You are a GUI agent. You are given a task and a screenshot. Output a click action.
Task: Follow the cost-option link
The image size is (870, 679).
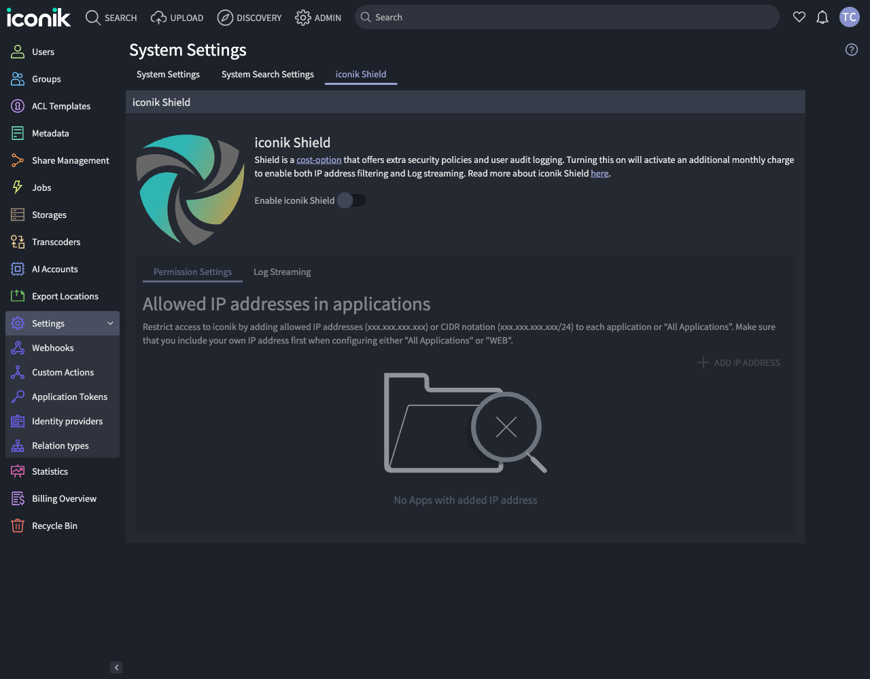(x=319, y=160)
